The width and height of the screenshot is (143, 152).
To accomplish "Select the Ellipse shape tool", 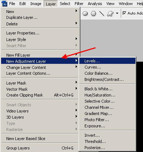I will (85, 13).
